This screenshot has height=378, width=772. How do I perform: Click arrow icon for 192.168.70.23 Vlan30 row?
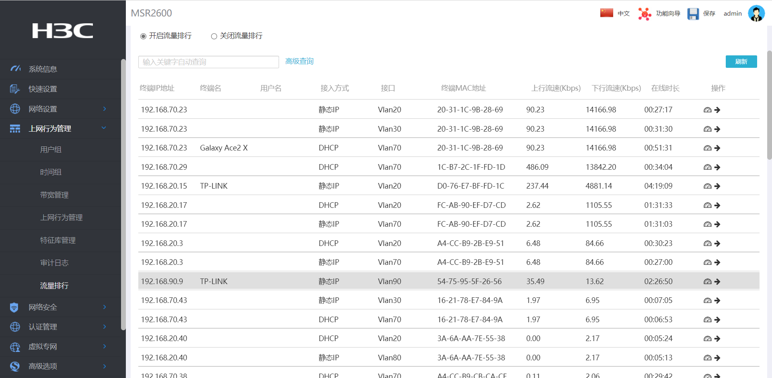click(x=717, y=129)
